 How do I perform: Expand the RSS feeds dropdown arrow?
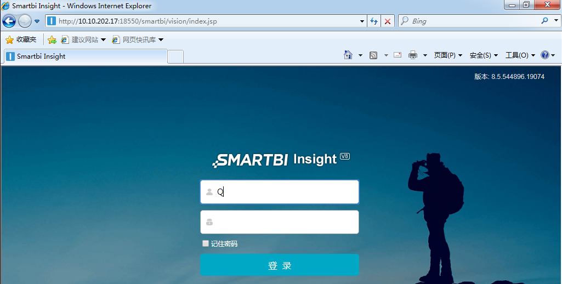386,55
